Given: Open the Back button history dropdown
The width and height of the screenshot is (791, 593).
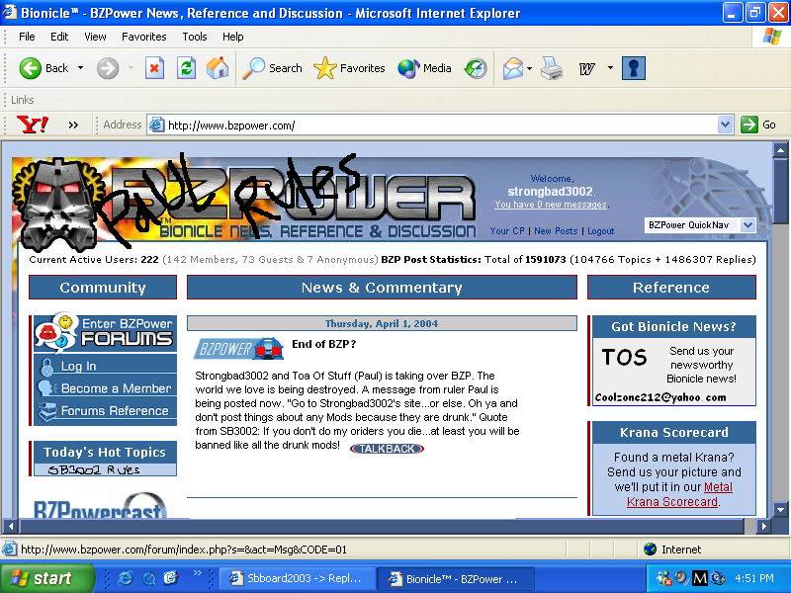Looking at the screenshot, I should 80,67.
